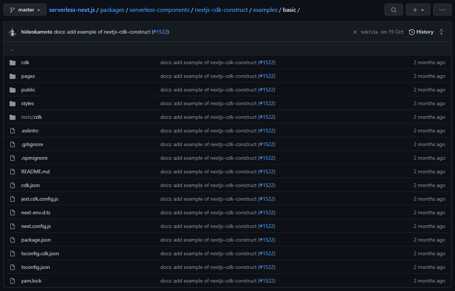
Task: Go to the serverless-components breadcrumb
Action: click(160, 10)
